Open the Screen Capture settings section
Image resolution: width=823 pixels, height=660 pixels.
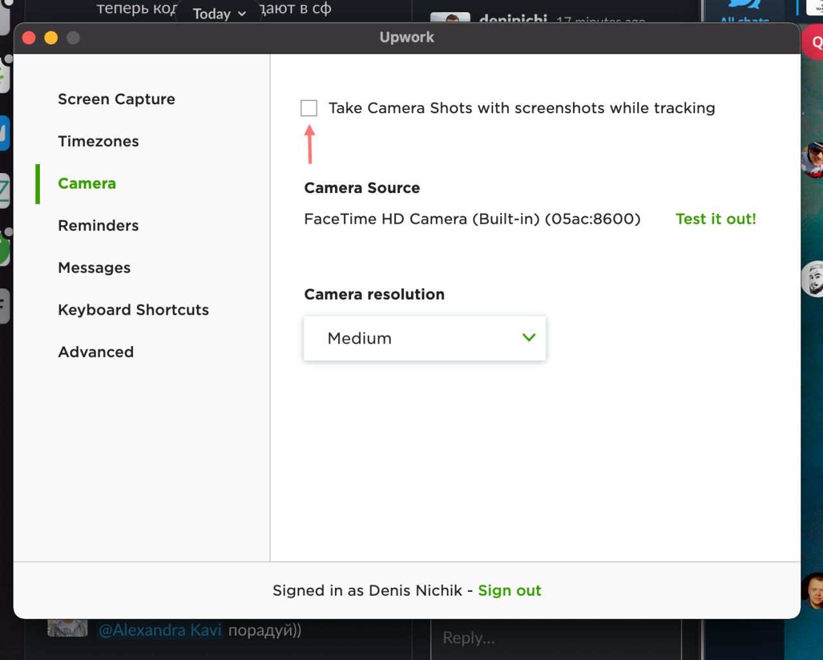(116, 99)
